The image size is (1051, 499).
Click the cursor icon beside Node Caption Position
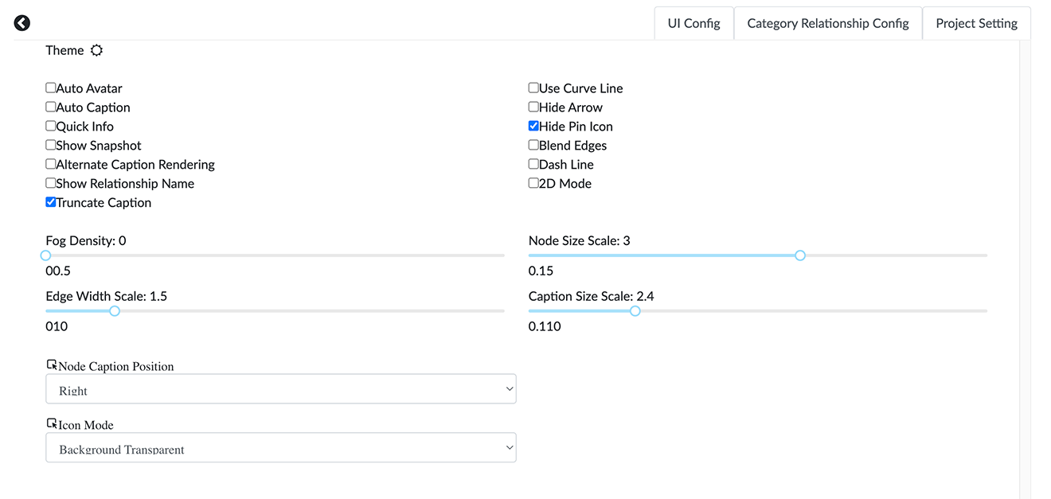(x=51, y=363)
